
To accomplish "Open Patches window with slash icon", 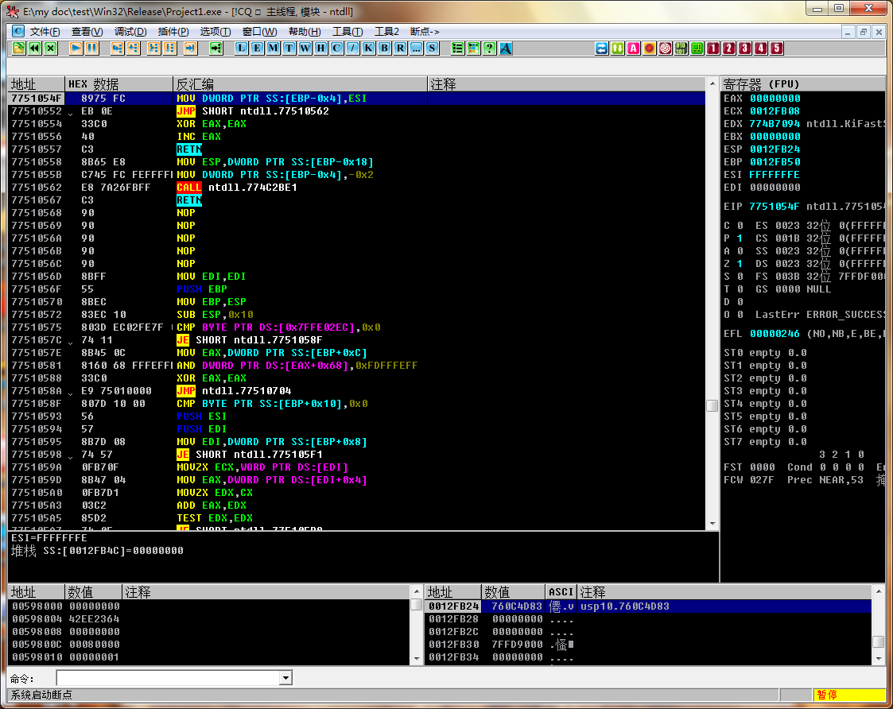I will coord(353,48).
